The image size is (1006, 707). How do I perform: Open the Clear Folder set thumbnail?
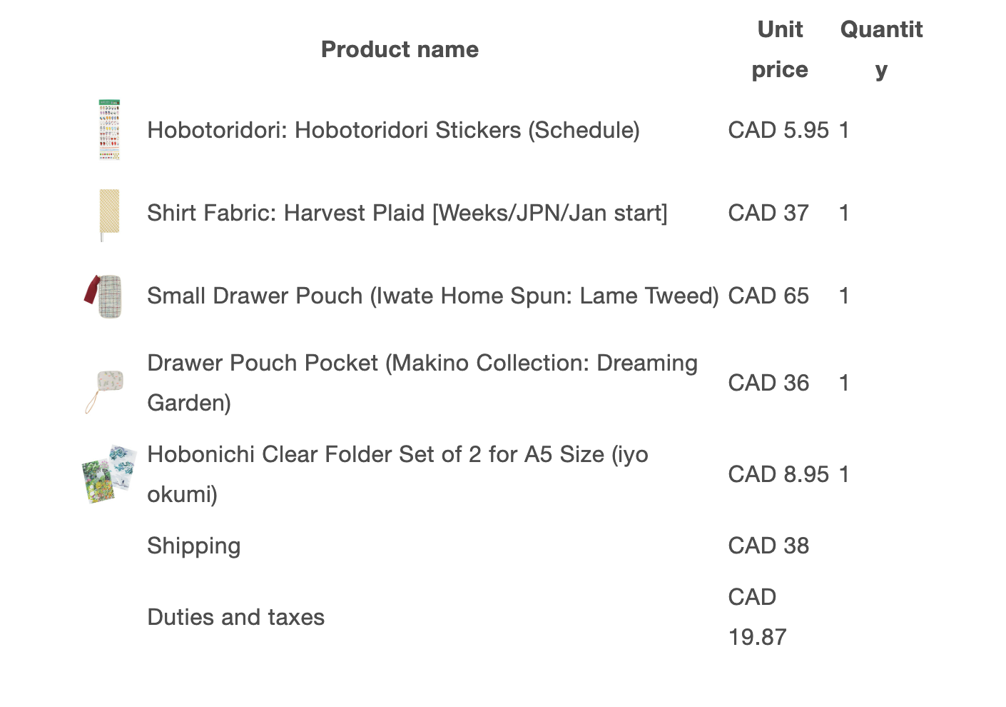pos(109,474)
